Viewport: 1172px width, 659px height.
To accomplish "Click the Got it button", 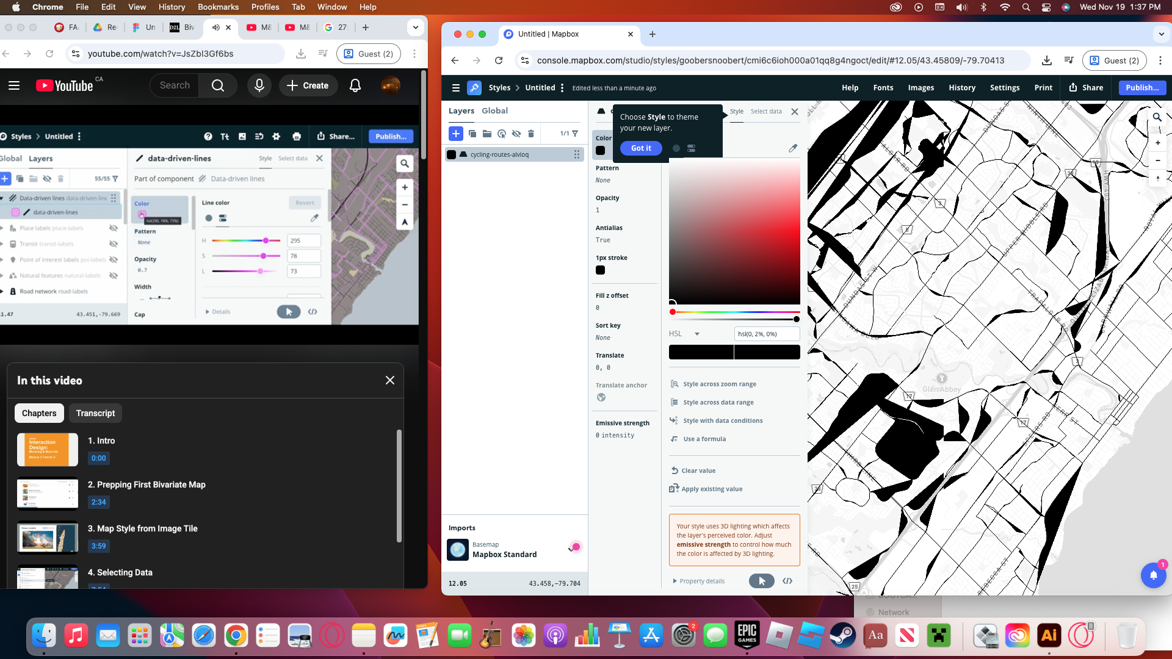I will (641, 148).
